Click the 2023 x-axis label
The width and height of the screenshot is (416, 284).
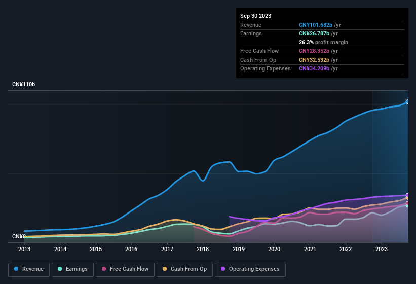click(381, 249)
